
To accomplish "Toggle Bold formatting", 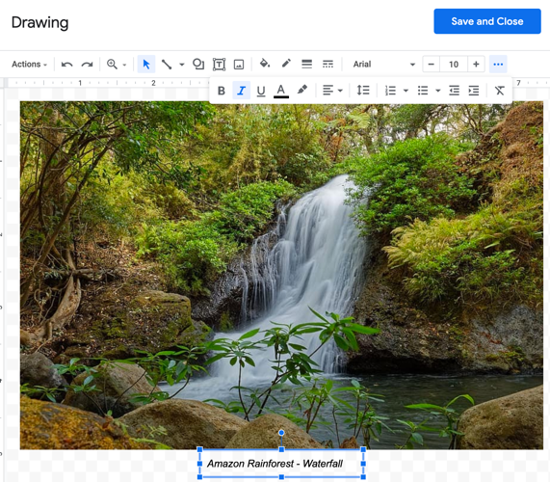I will pos(222,91).
